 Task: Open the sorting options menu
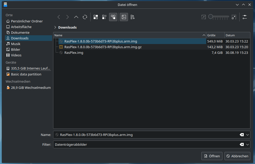coord(133,17)
